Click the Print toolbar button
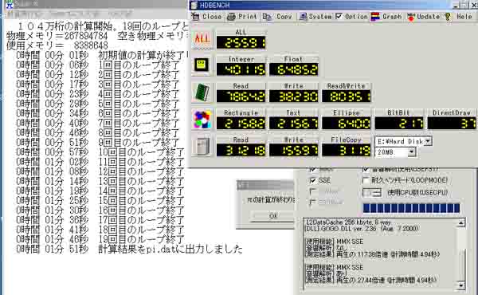 click(x=242, y=17)
